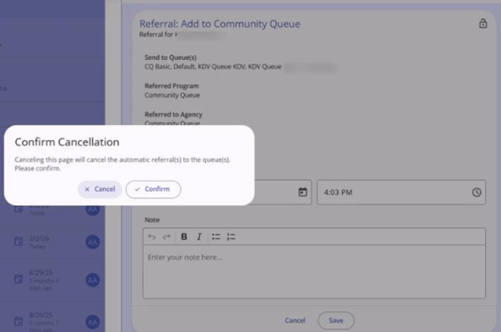Click the avatar badge on the 8/29/25 row
The image size is (501, 332).
click(x=93, y=280)
